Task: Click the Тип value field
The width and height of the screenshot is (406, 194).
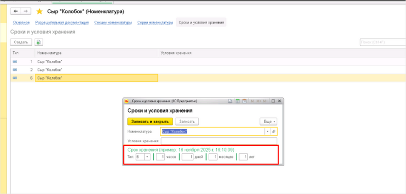Action: pos(140,157)
